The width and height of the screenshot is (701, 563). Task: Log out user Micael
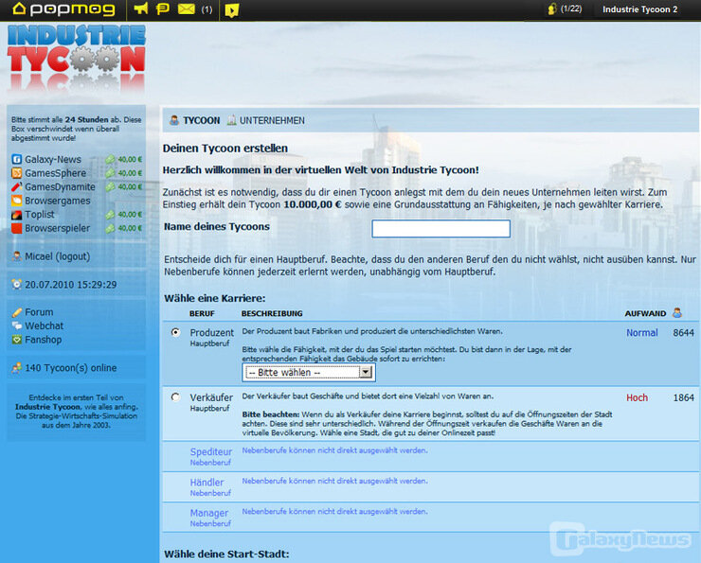[x=57, y=256]
